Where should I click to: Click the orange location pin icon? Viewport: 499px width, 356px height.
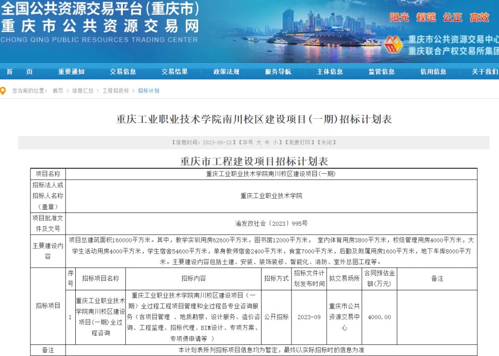[3, 91]
